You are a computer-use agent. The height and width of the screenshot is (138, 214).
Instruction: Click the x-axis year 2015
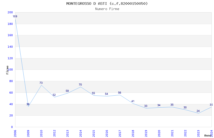tap(94, 133)
